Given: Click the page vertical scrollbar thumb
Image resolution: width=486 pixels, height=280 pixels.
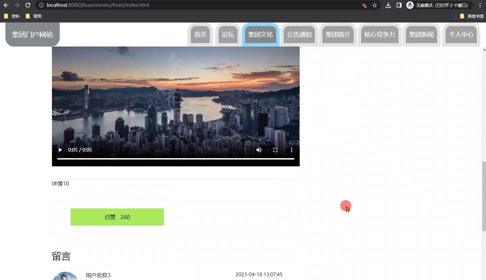Looking at the screenshot, I should pyautogui.click(x=484, y=196).
